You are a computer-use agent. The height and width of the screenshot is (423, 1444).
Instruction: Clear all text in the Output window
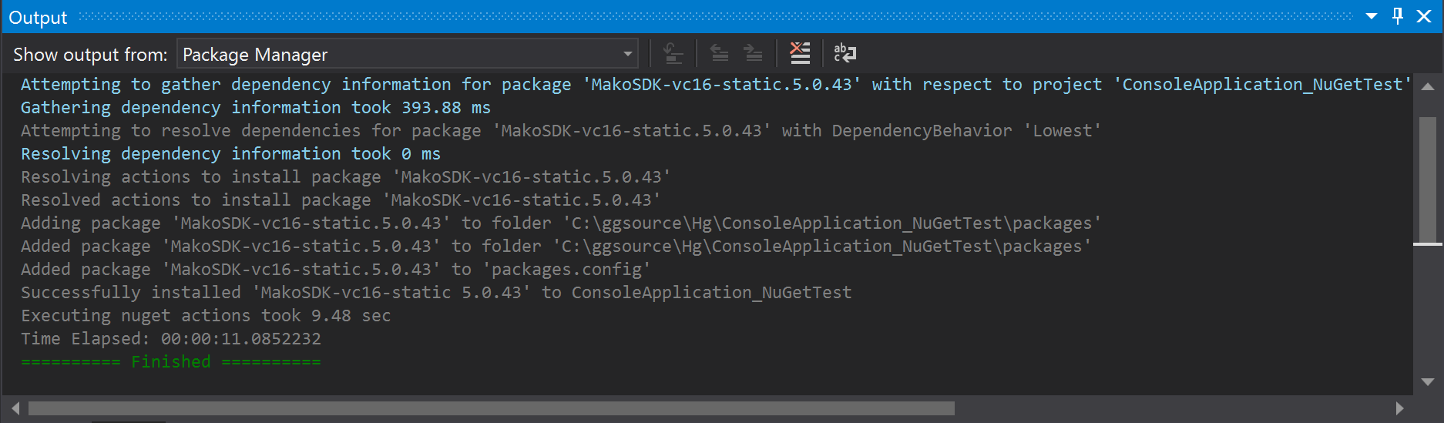(800, 53)
